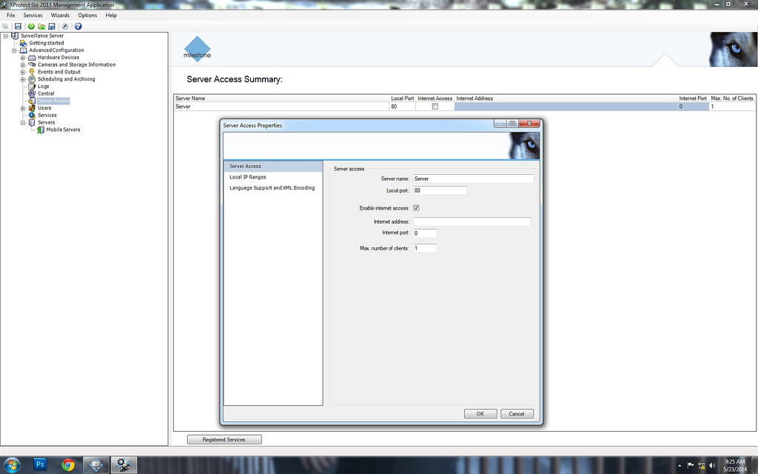Show hidden system tray icons arrow
This screenshot has width=758, height=474.
click(x=680, y=466)
